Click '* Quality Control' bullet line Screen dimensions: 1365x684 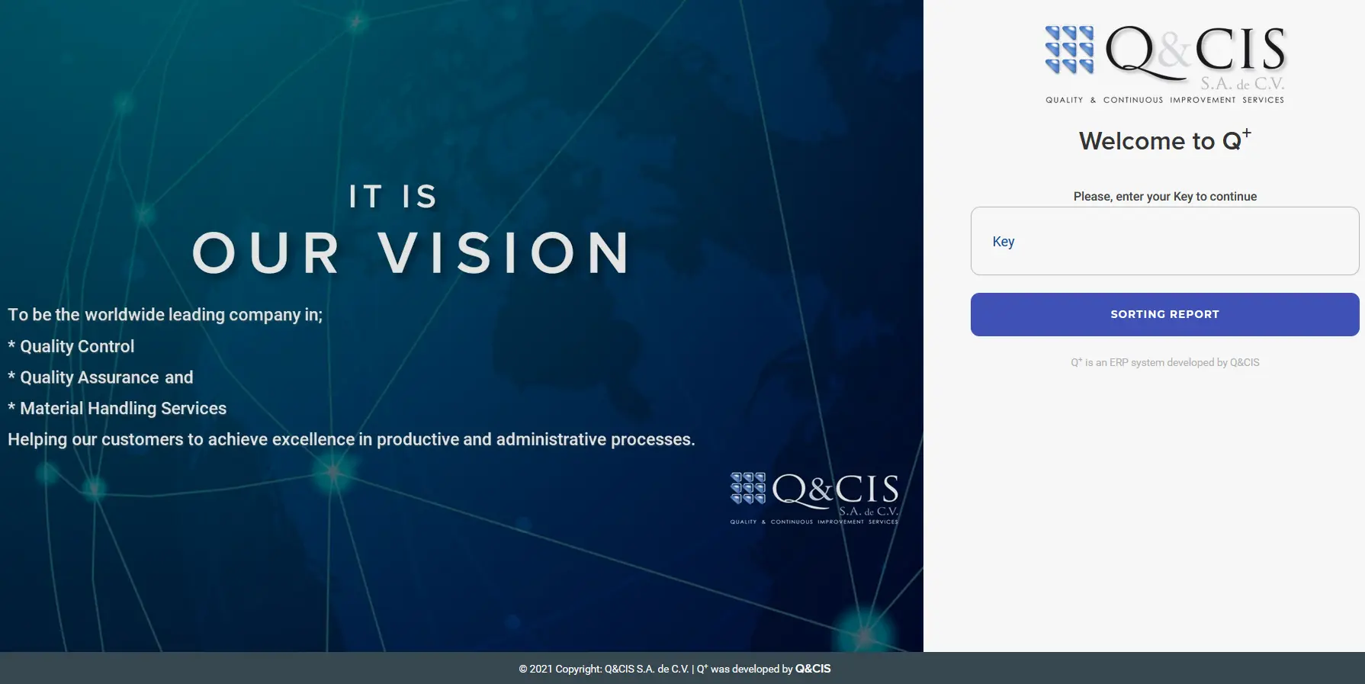[x=71, y=346]
